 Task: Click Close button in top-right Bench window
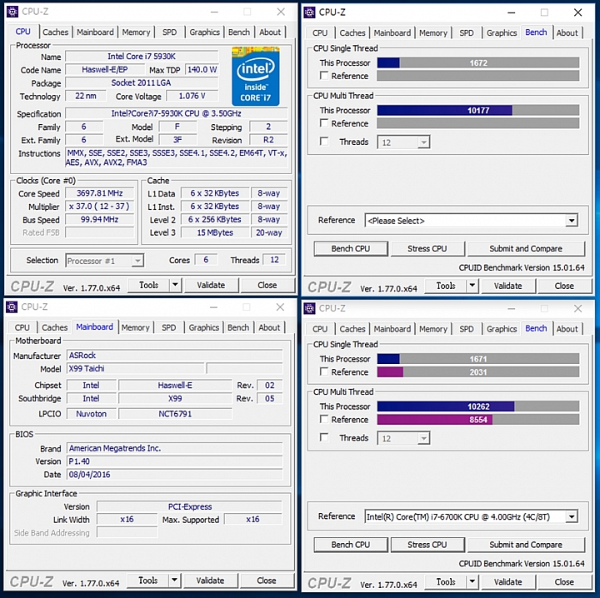564,286
